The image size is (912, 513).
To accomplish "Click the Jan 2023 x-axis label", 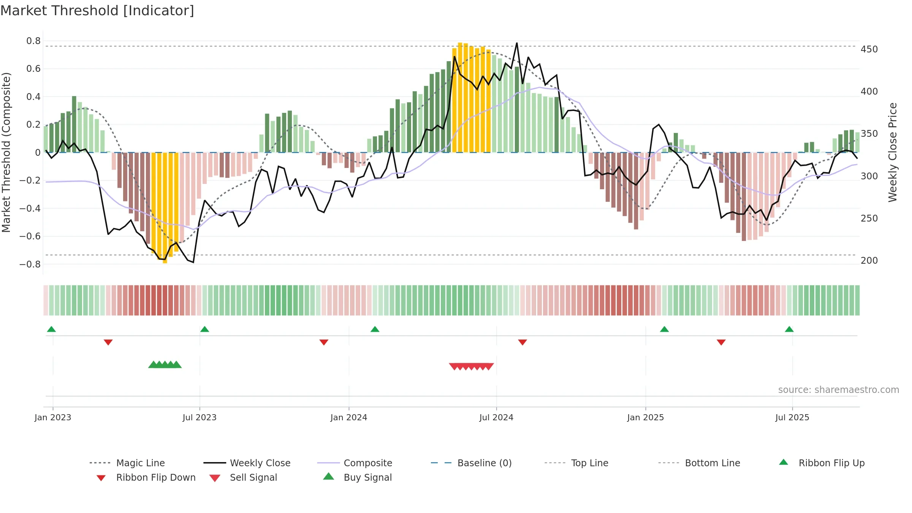I will coord(53,417).
